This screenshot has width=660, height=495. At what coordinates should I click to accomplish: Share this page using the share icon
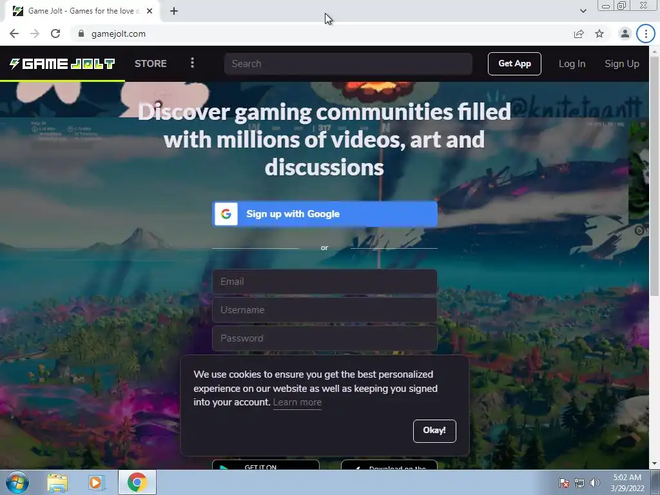(x=579, y=34)
